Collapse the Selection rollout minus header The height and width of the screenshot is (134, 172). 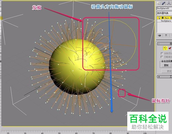[164, 44]
